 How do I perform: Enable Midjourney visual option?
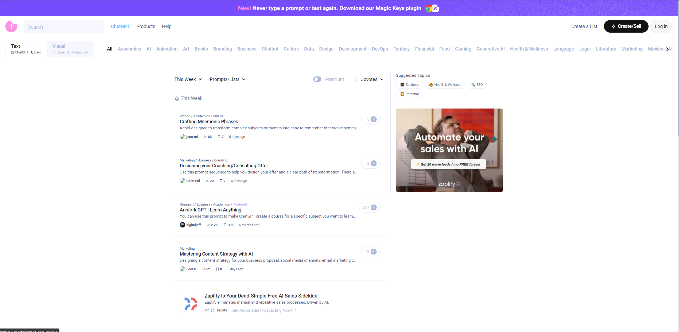[x=80, y=52]
